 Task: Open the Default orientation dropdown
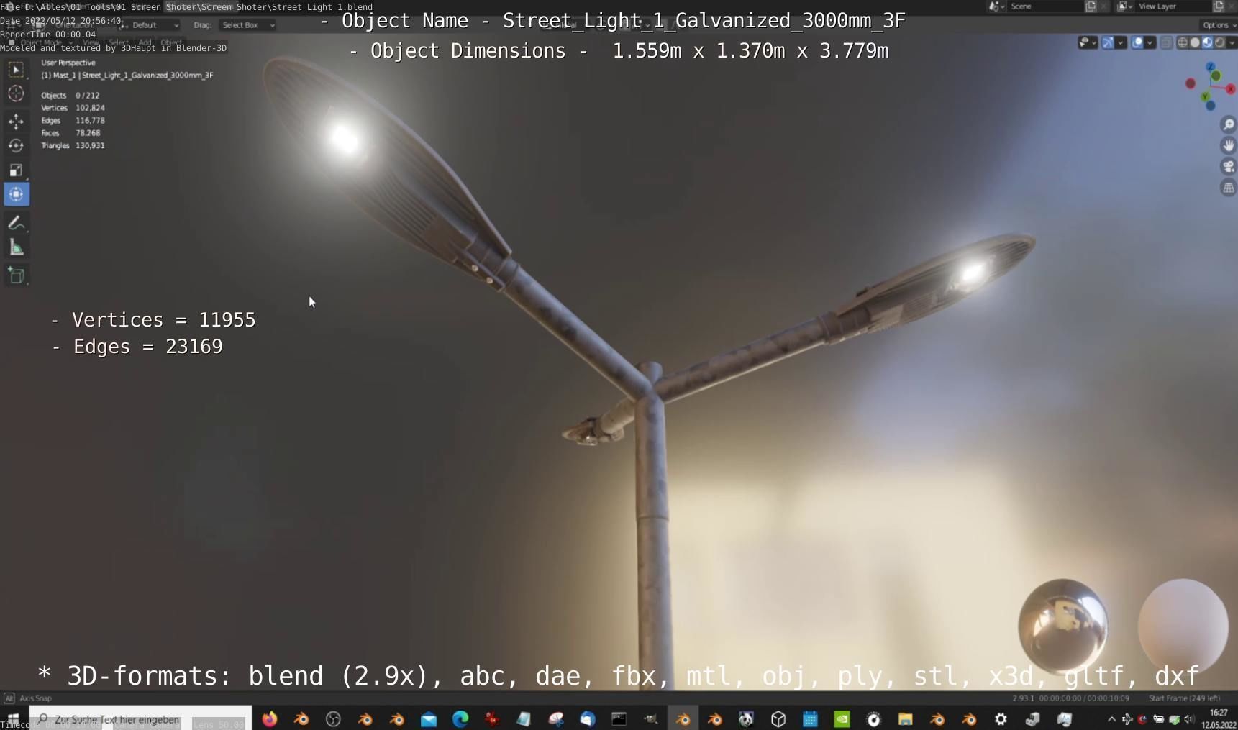pyautogui.click(x=150, y=25)
